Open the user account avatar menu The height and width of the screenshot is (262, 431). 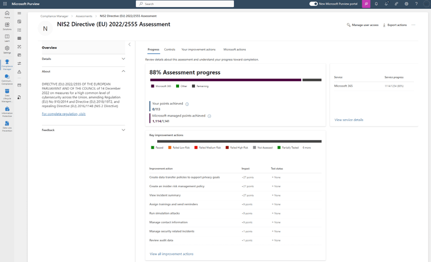click(x=426, y=4)
